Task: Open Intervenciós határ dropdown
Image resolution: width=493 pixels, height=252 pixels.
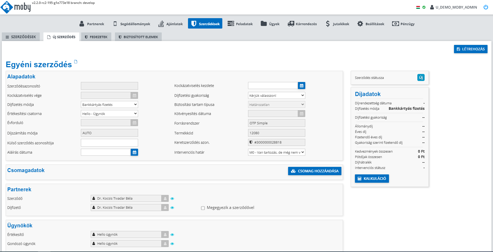Action: [x=276, y=152]
